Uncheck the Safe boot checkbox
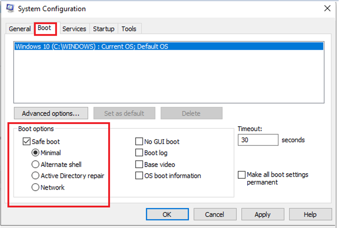The height and width of the screenshot is (228, 339). coord(26,142)
